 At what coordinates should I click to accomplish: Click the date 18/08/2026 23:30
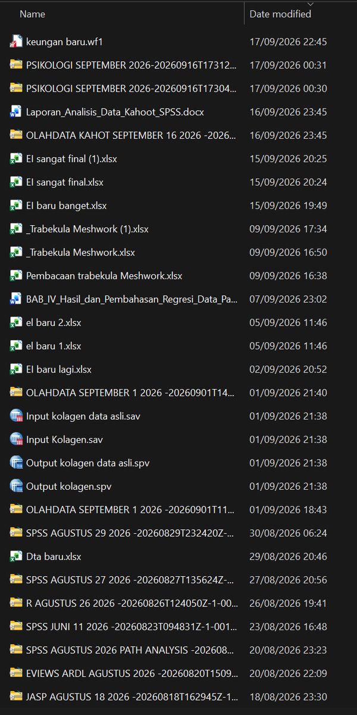tap(288, 697)
